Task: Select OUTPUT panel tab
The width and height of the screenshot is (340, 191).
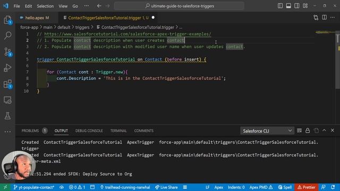Action: coord(61,131)
